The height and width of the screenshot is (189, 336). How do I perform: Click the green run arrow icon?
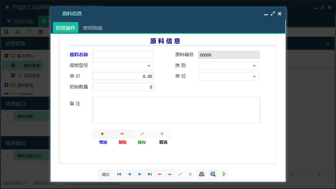(x=224, y=174)
